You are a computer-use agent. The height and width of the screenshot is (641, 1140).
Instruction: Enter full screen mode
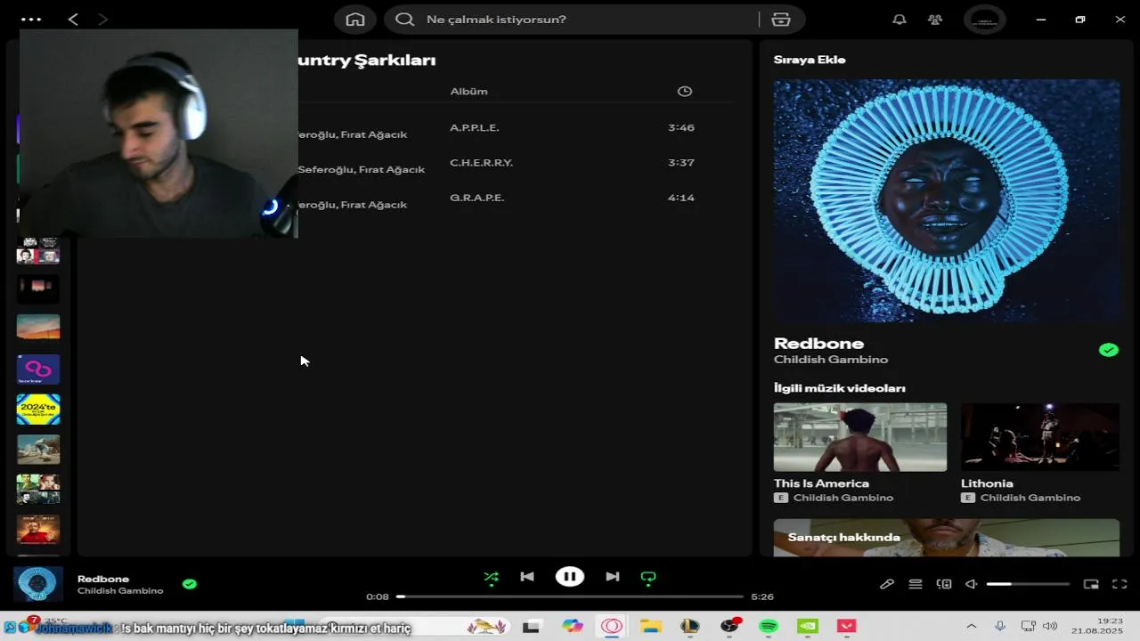[x=1120, y=584]
